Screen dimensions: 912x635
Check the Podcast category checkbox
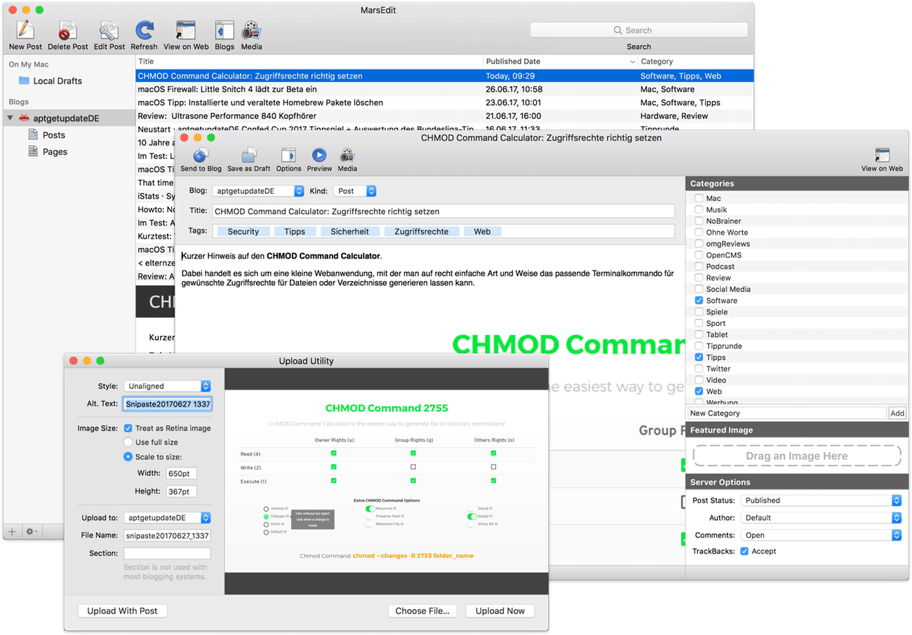699,266
